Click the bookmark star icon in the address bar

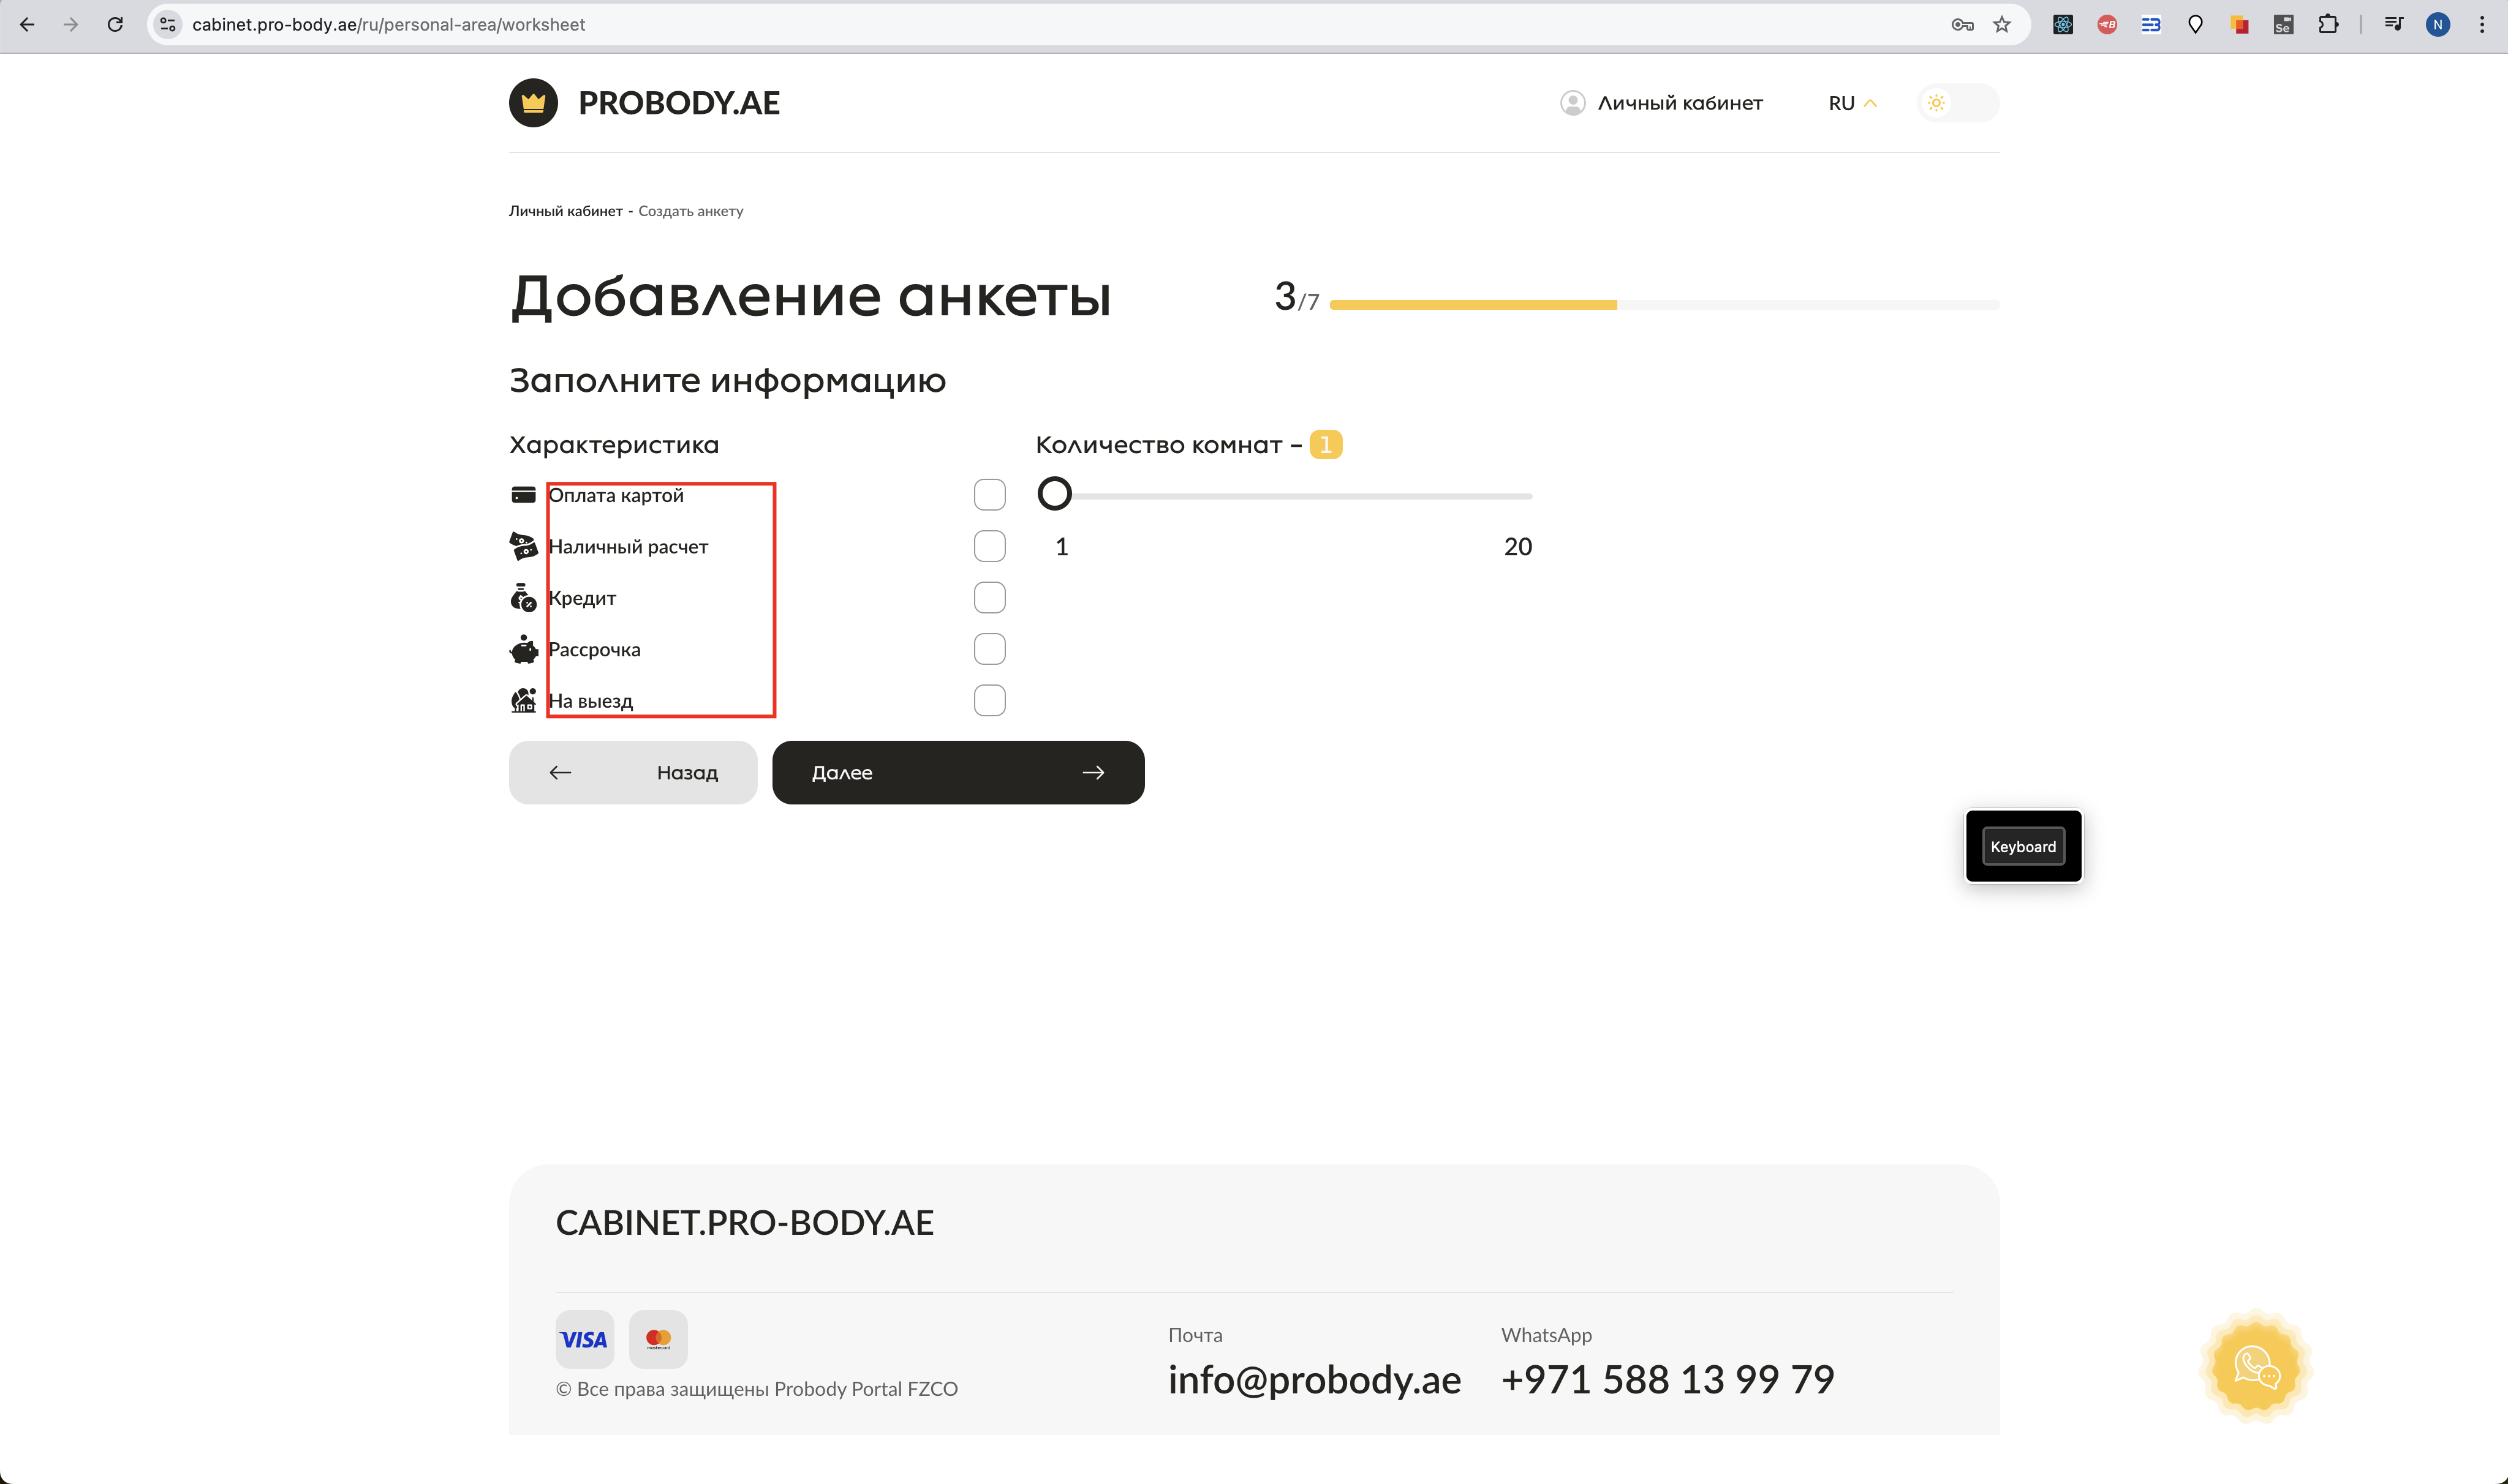(2002, 25)
